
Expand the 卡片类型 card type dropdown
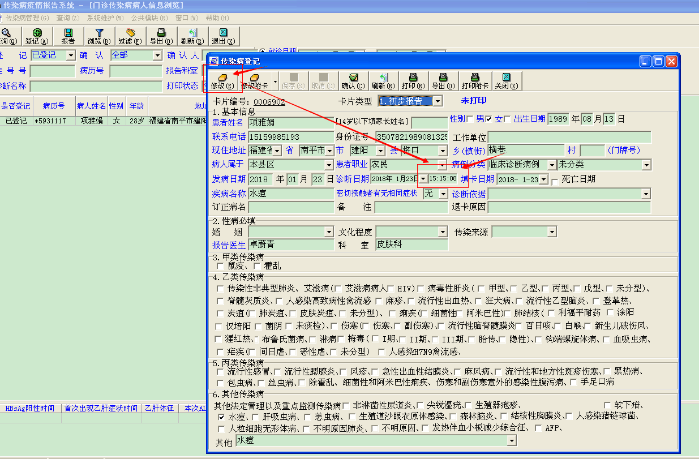pos(437,101)
